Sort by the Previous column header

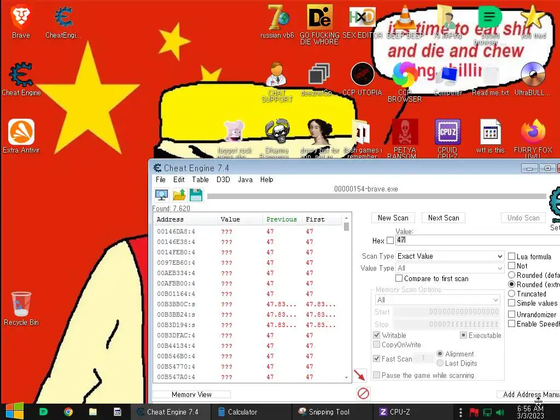coord(282,219)
